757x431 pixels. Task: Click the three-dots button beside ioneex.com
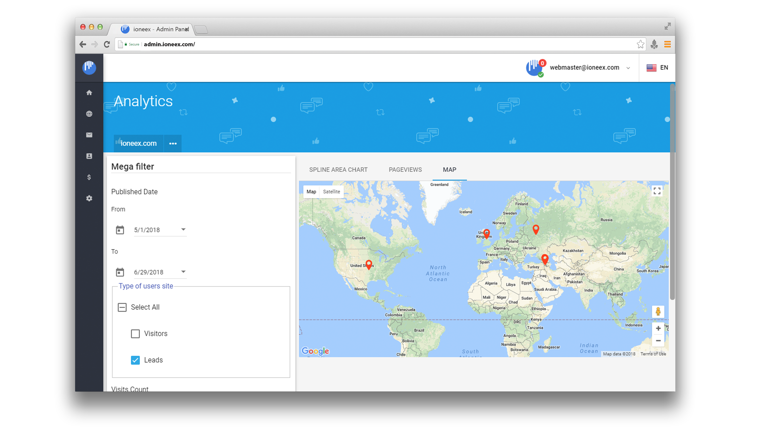click(173, 143)
